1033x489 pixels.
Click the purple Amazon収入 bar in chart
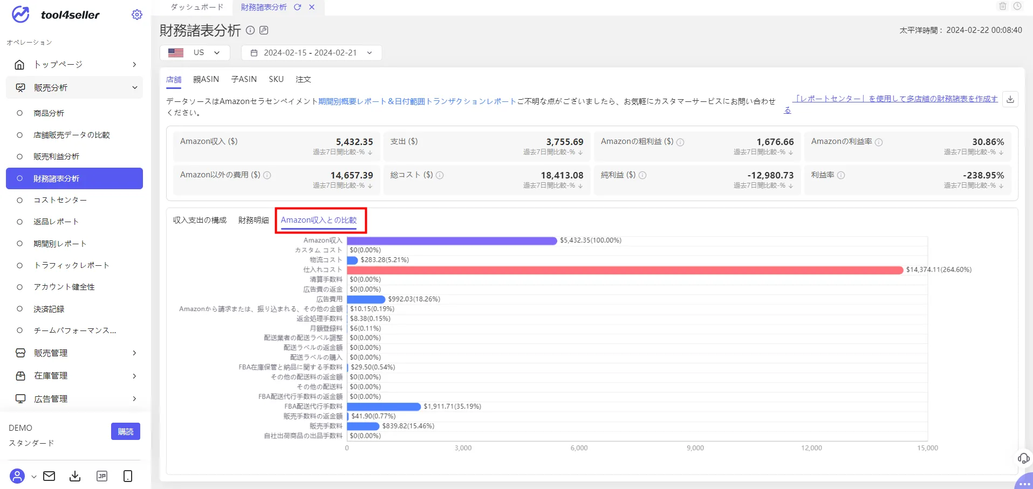(x=452, y=240)
